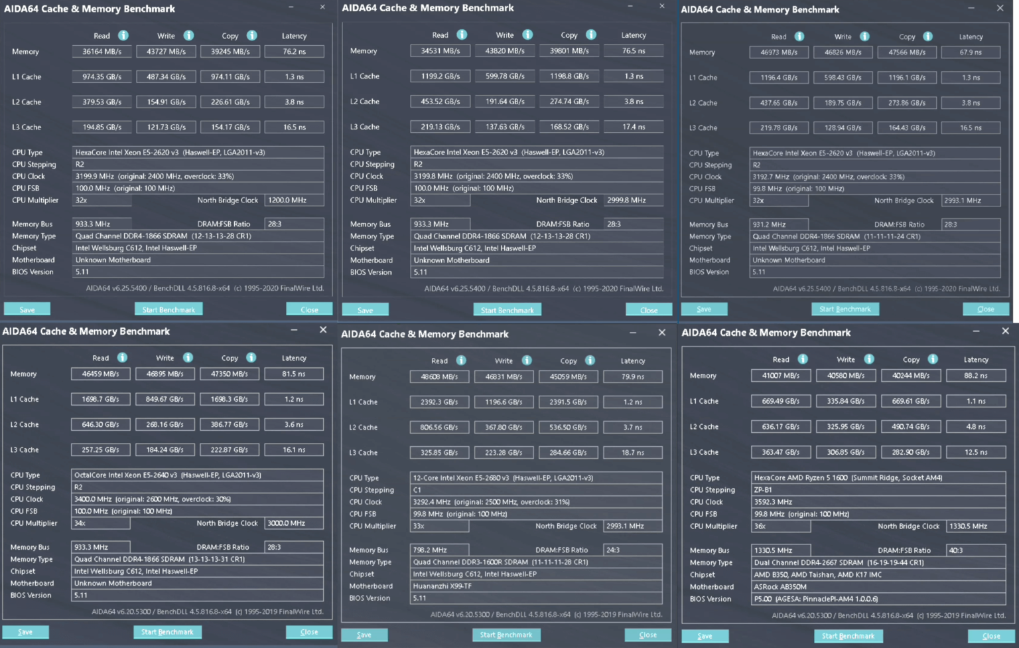Click Copy info icon in E5-2640 v3 window
The width and height of the screenshot is (1019, 648).
251,358
